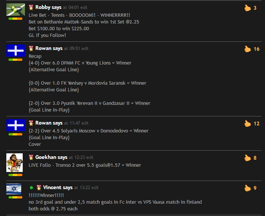The width and height of the screenshot is (265, 216).
Task: Click Vincent's green online status dot
Action: (x=31, y=188)
